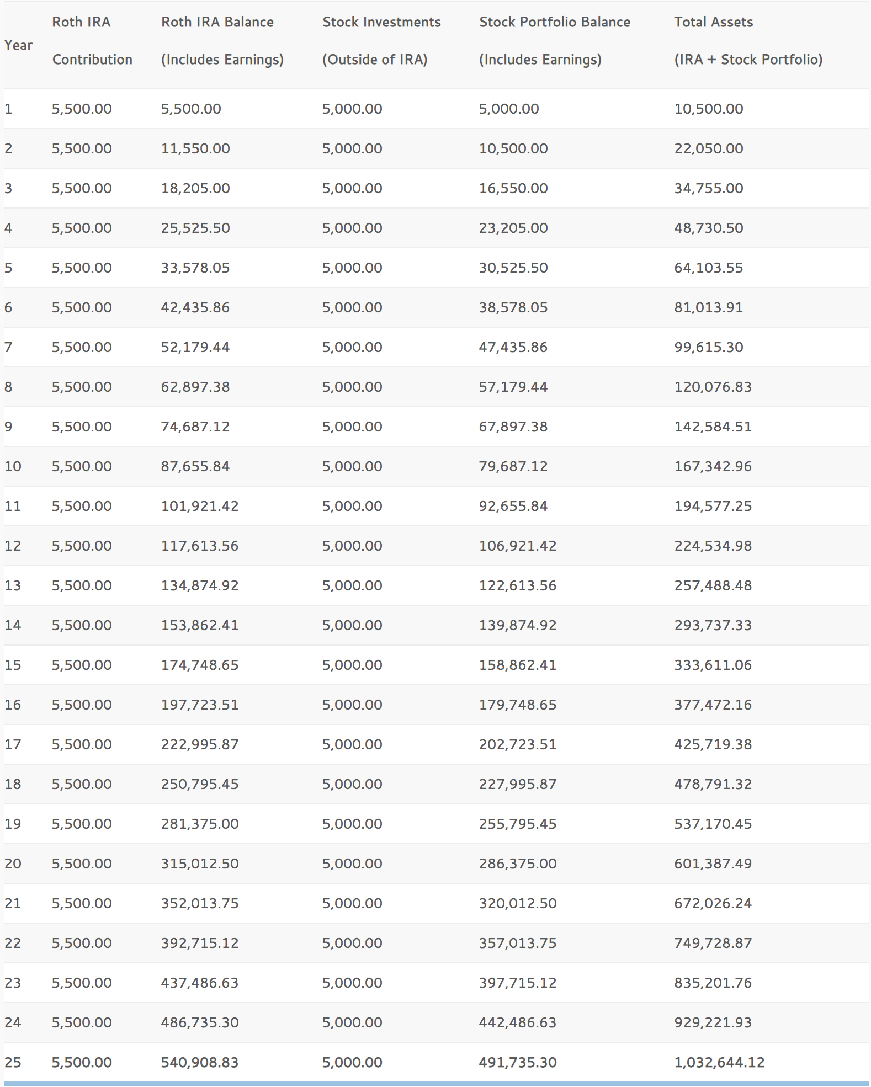Click the Total Assets header
Screen dimensions: 871x1087
(x=748, y=41)
